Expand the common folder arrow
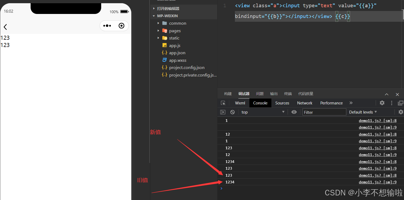Viewport: 404px width, 200px height. tap(158, 23)
